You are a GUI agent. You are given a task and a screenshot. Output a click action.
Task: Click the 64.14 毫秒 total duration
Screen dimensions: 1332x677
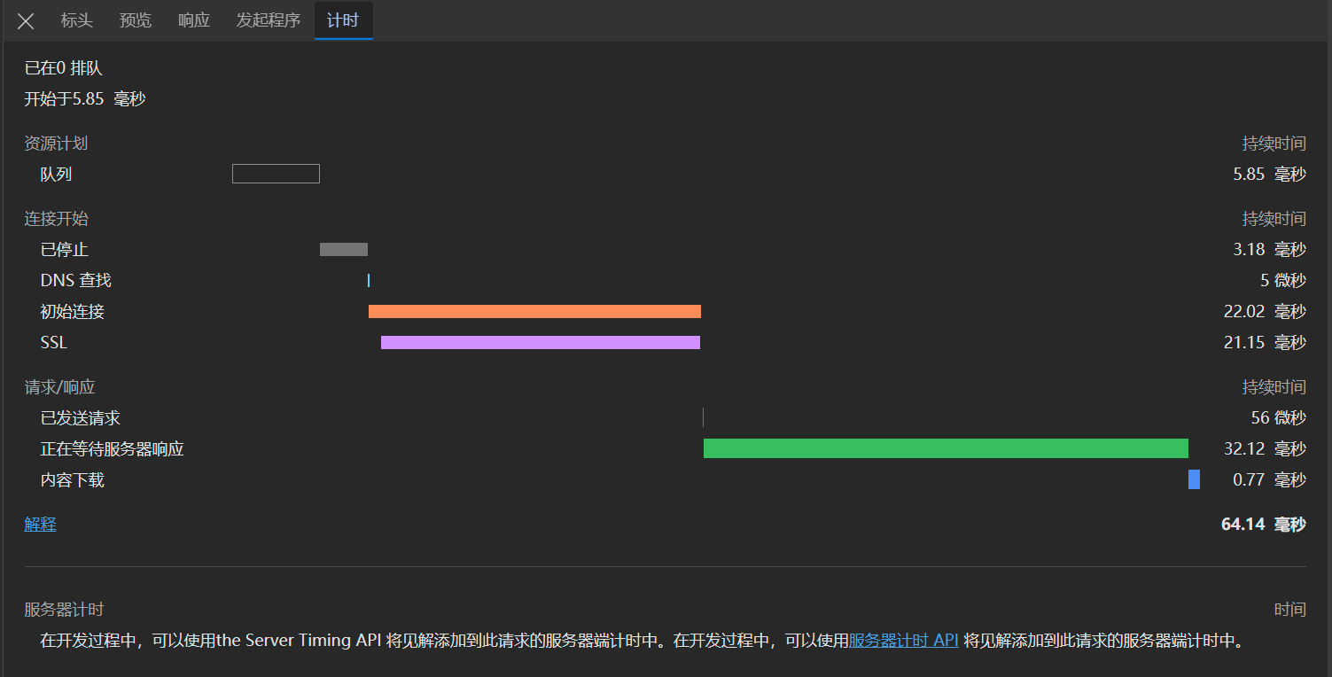point(1263,525)
